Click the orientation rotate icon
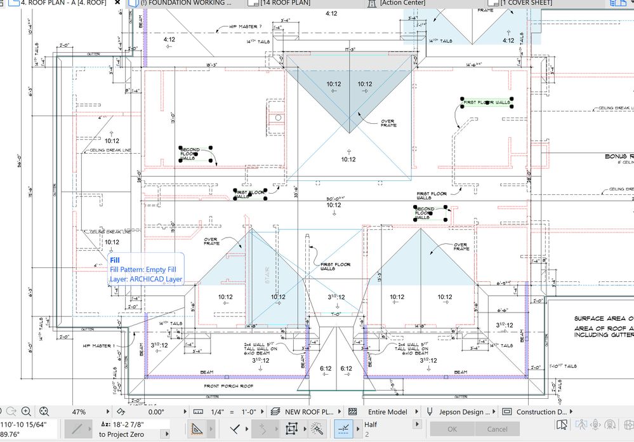The width and height of the screenshot is (634, 442). tap(121, 412)
